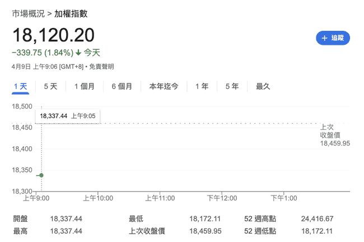Click the 18,500 y-axis label
364x242 pixels.
pyautogui.click(x=22, y=106)
